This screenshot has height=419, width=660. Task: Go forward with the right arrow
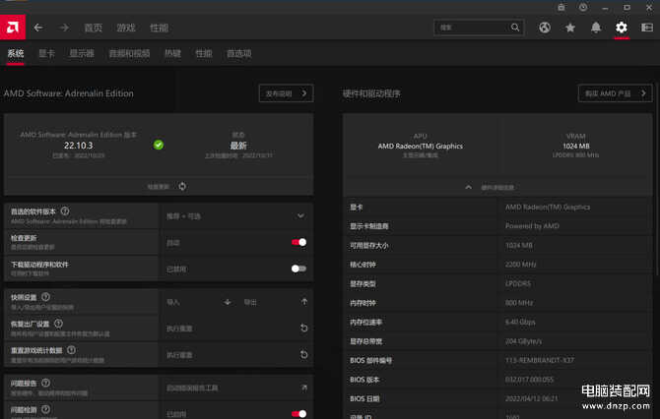pyautogui.click(x=64, y=28)
